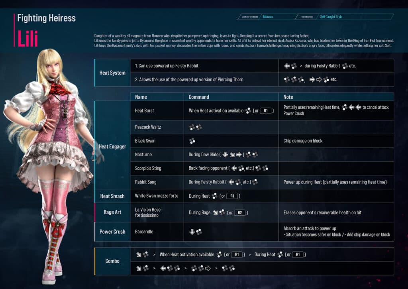Click the Black Swan command button icon

(x=192, y=141)
